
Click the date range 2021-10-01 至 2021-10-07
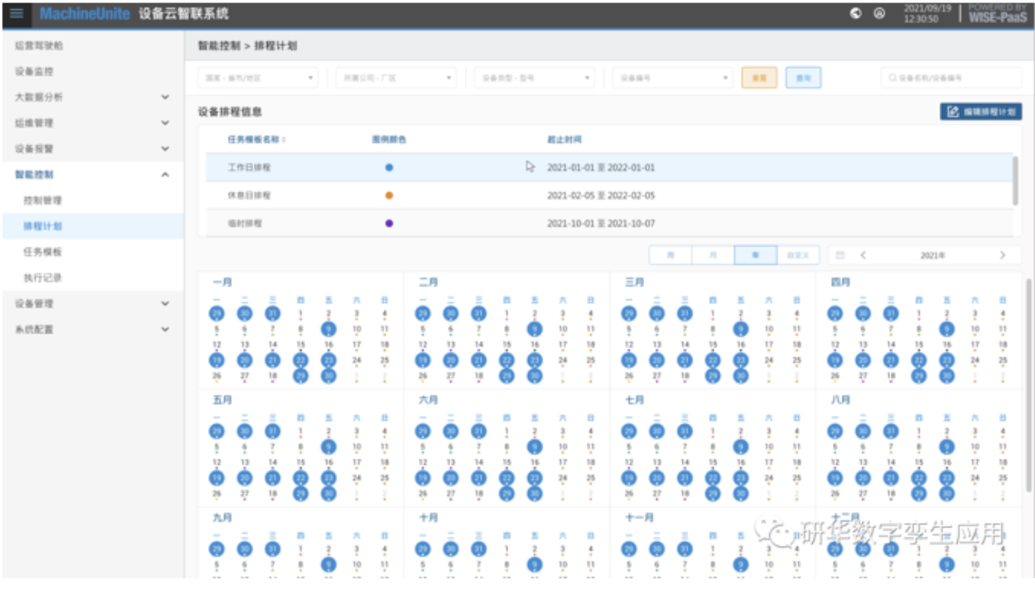pos(601,224)
